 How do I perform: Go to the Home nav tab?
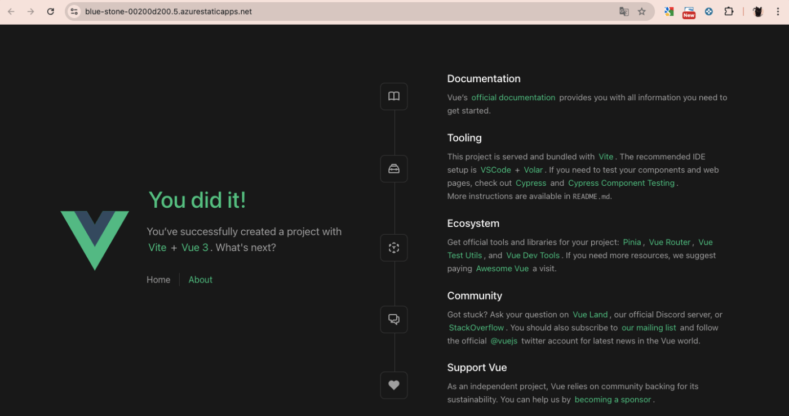(158, 280)
